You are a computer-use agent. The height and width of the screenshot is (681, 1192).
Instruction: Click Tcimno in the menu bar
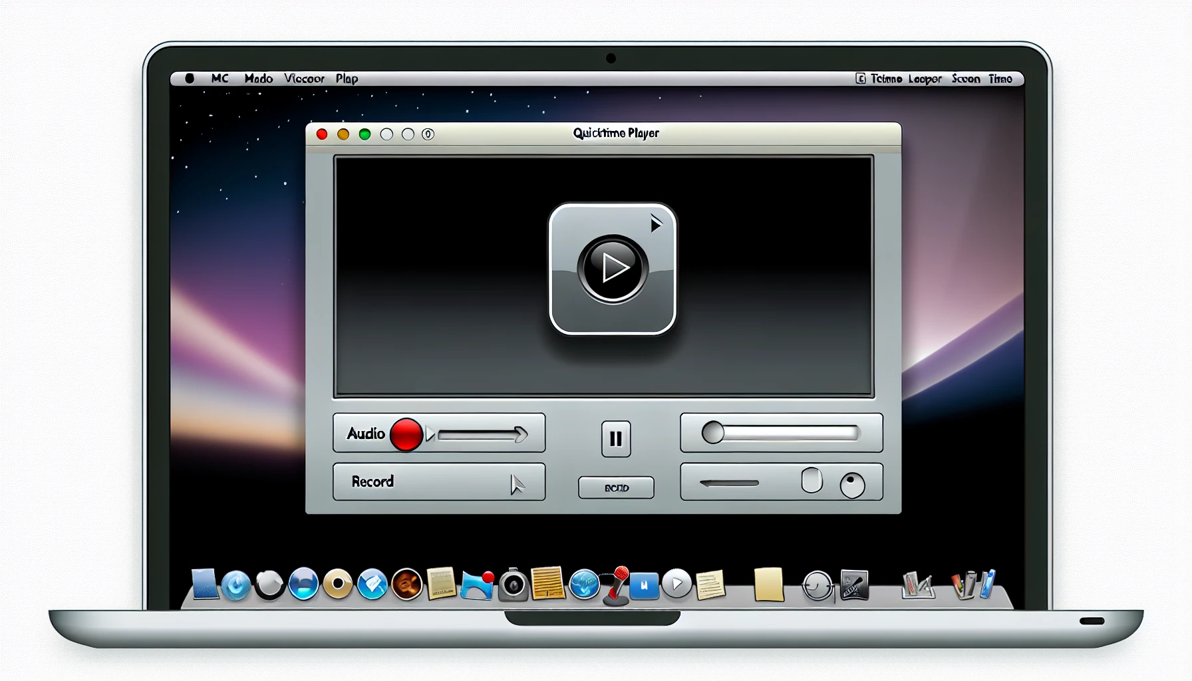886,78
